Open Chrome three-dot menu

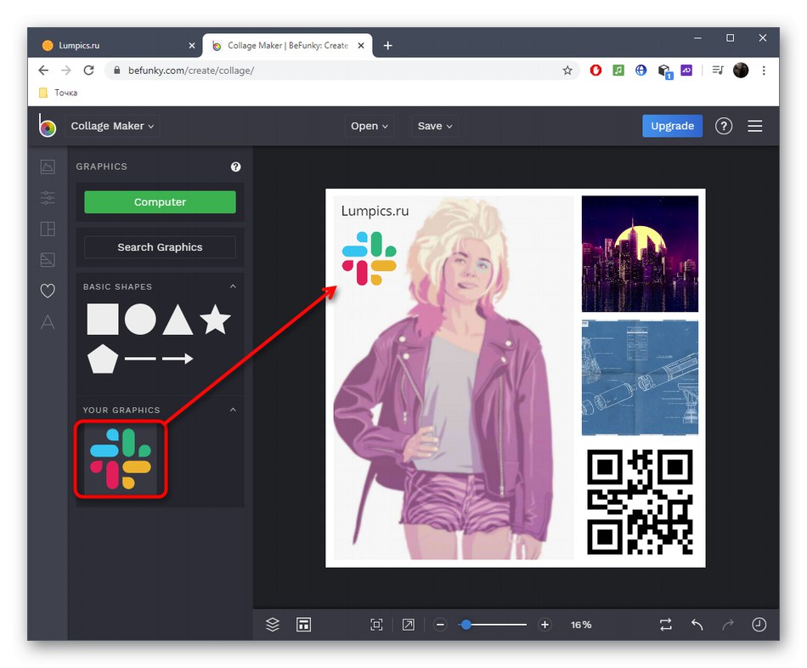(764, 70)
